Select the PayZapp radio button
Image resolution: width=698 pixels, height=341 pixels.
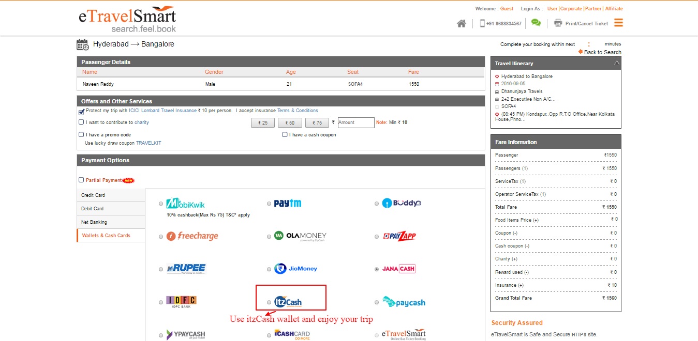point(377,237)
